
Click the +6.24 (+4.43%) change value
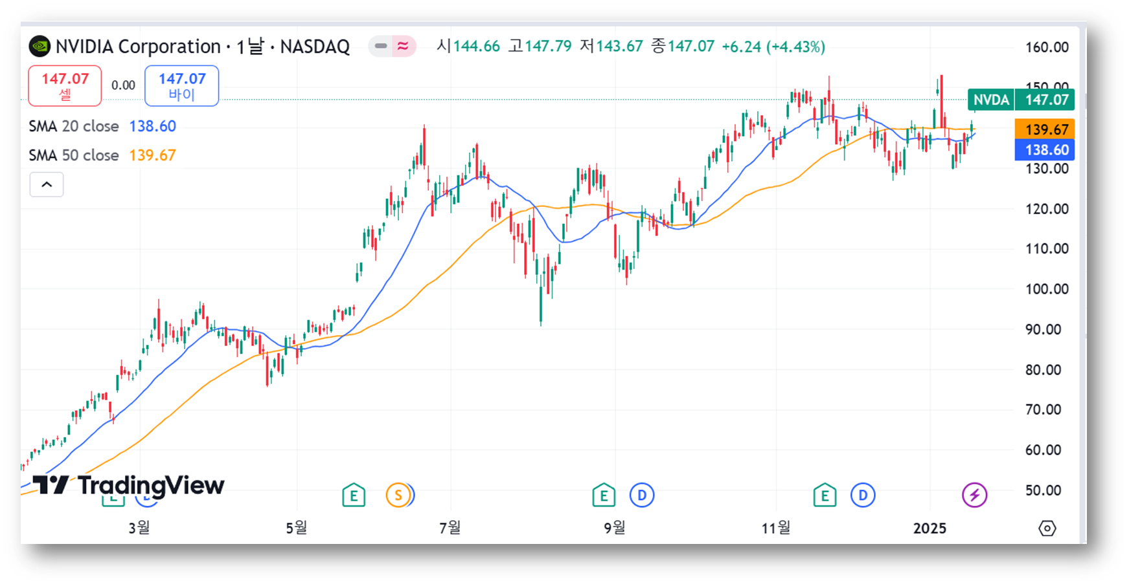[x=773, y=47]
